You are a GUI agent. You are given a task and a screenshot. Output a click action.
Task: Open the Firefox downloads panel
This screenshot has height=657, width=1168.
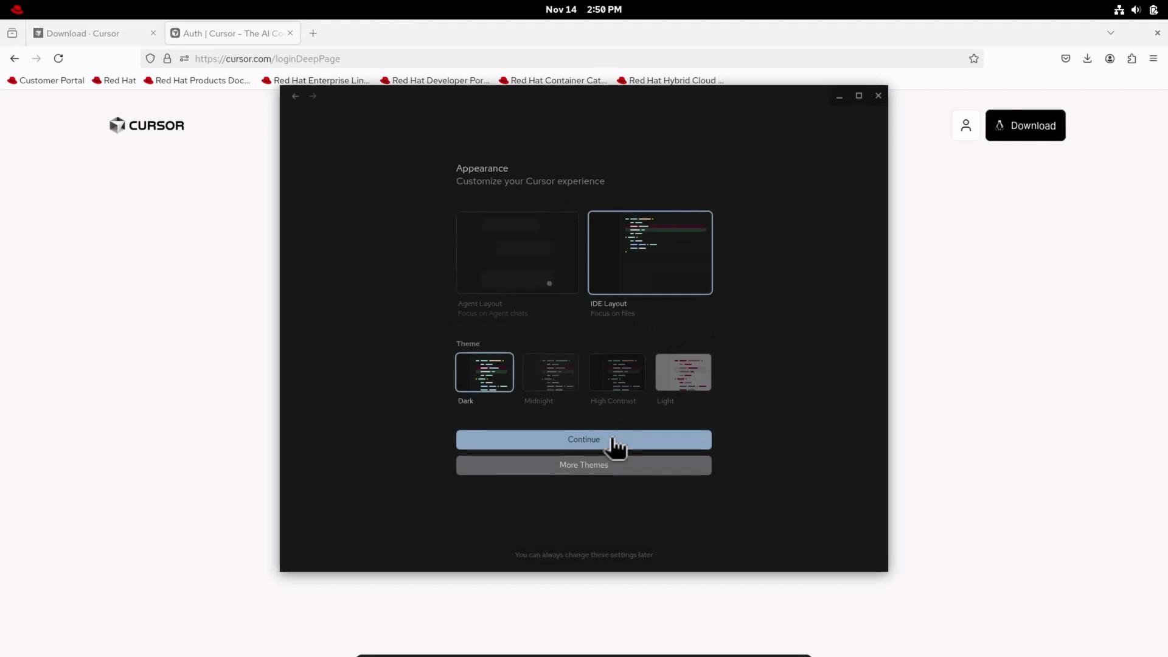1088,58
